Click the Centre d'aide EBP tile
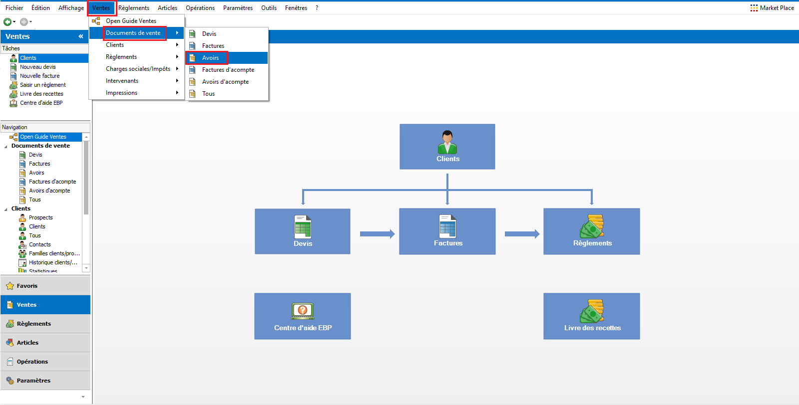 click(303, 316)
